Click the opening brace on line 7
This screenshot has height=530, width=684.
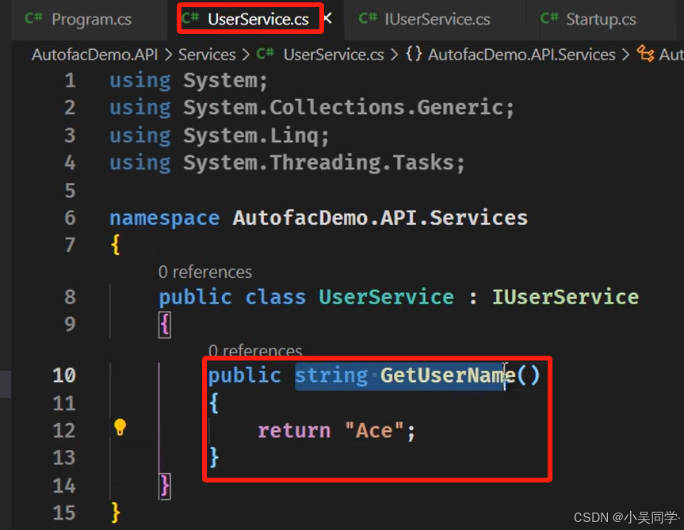[x=116, y=245]
